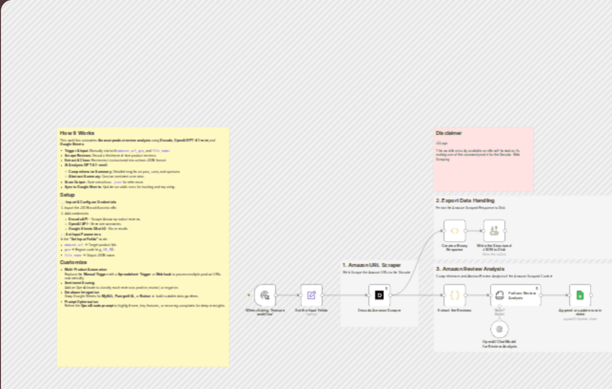Click the "1. Amazon URL Scraper" note title

(372, 266)
